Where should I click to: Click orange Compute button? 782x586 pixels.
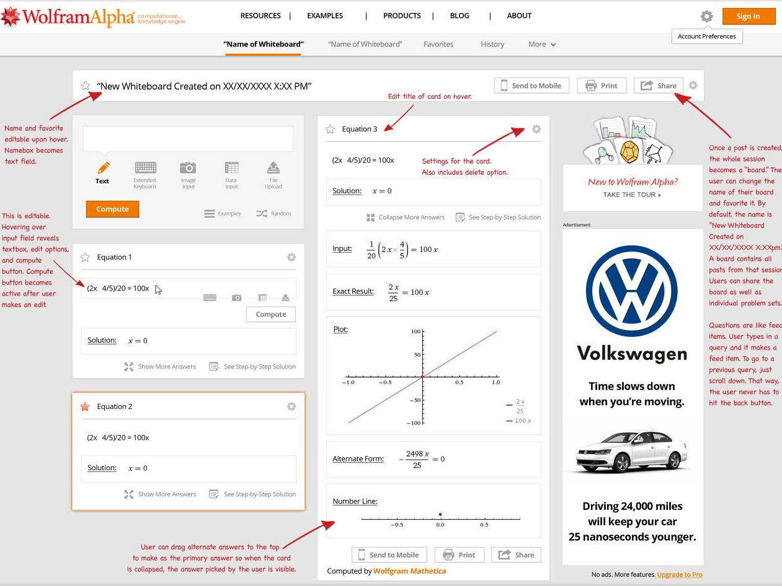[112, 209]
